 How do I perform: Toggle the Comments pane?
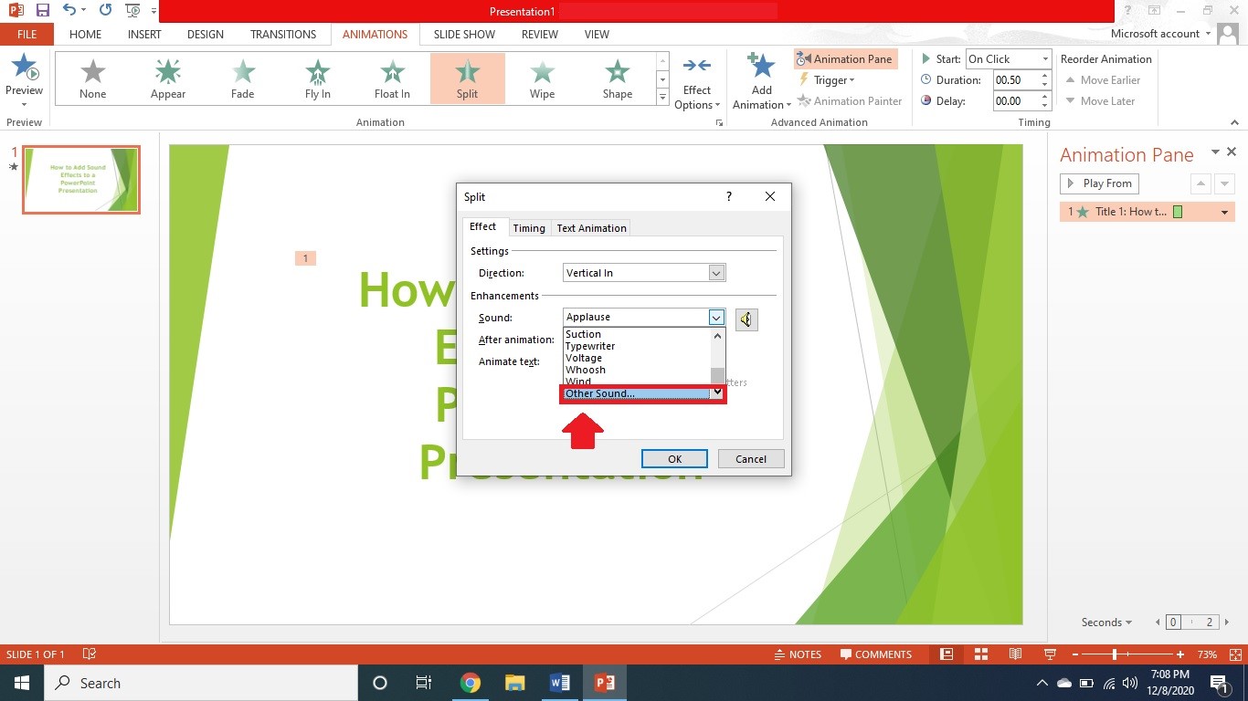(x=876, y=654)
